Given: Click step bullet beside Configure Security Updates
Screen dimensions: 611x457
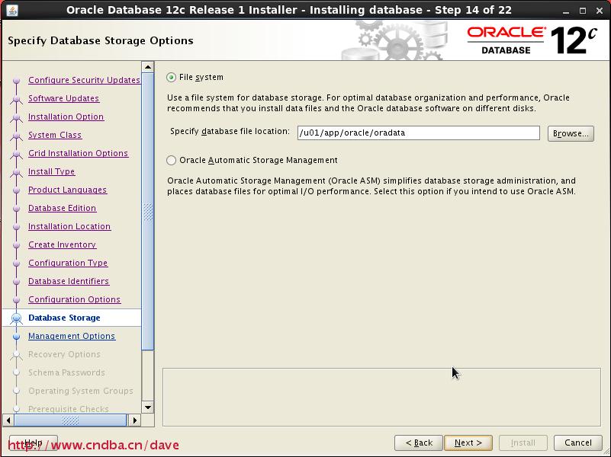Looking at the screenshot, I should 16,81.
